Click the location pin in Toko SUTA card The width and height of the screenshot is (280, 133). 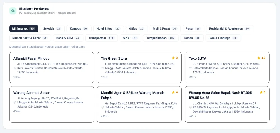pos(190,68)
